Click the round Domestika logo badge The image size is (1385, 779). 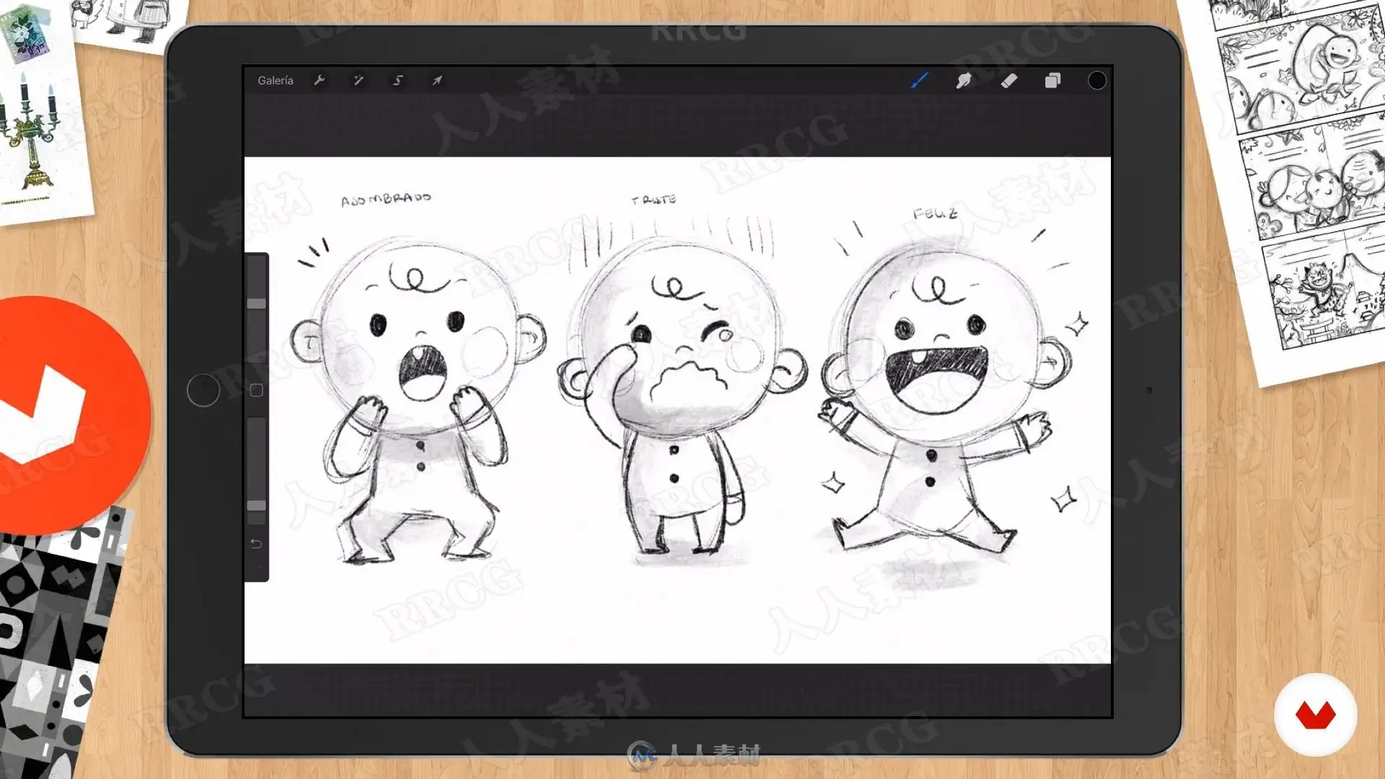(1315, 714)
